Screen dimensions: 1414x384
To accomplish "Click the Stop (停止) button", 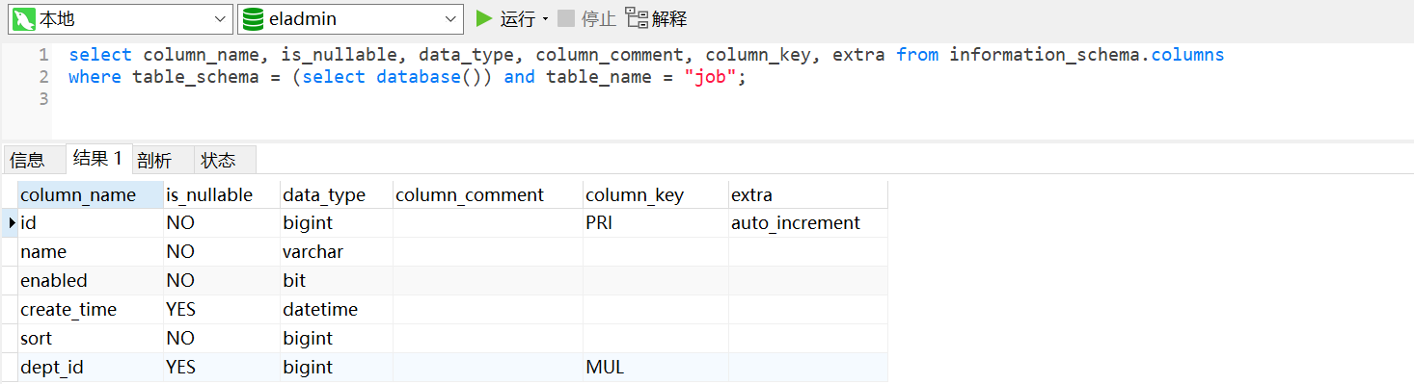I will (x=586, y=18).
